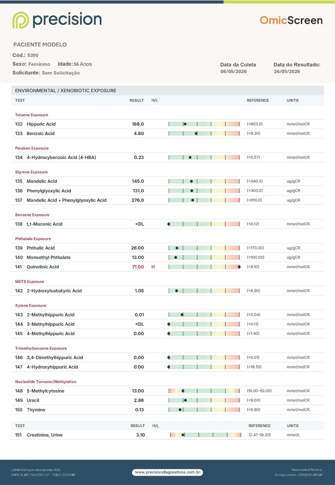The width and height of the screenshot is (335, 485).
Task: Click the red H flag for Quinolinic Acid
Action: pos(153,267)
